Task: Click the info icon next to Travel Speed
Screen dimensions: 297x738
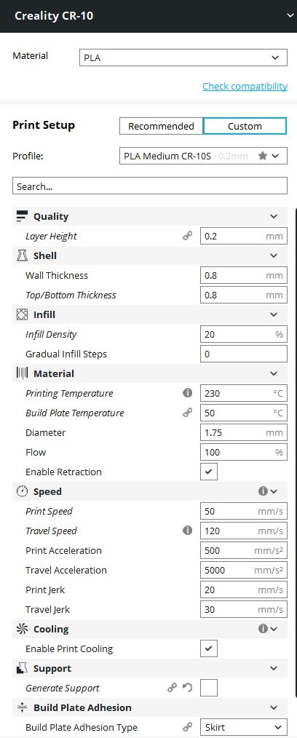Action: (x=187, y=531)
